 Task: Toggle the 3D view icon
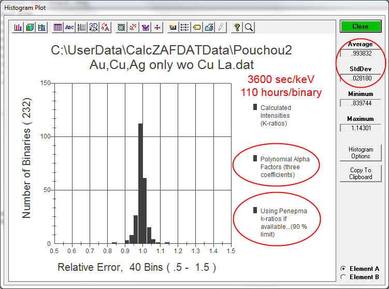pyautogui.click(x=93, y=27)
